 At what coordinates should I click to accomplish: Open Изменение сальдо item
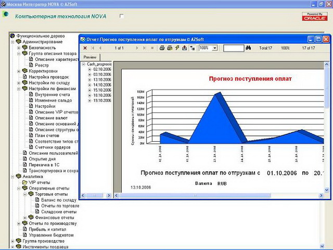coord(53,101)
